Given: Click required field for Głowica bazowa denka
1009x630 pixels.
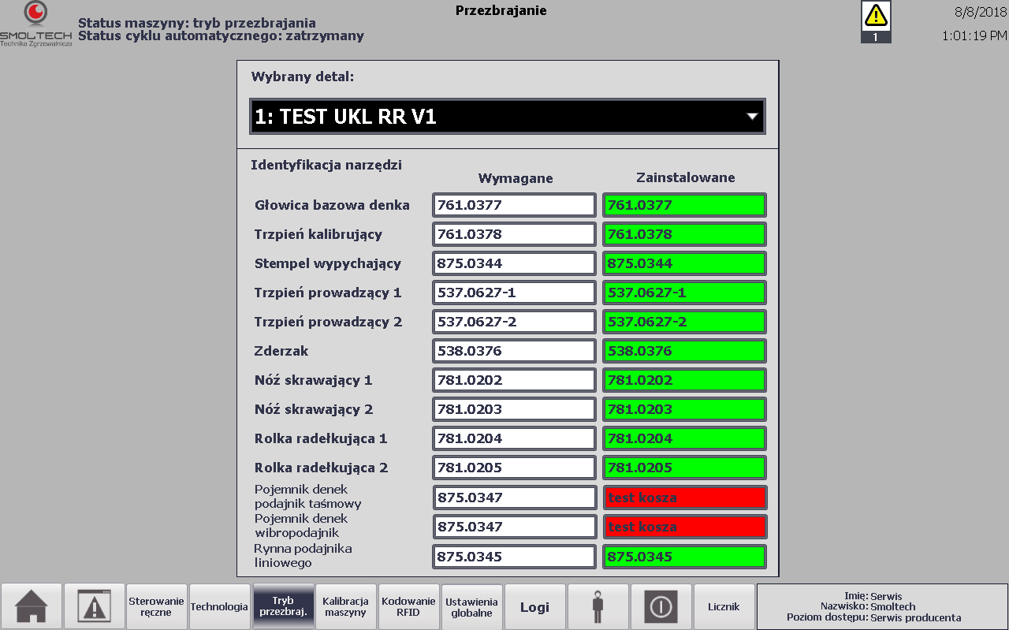Looking at the screenshot, I should click(x=514, y=205).
